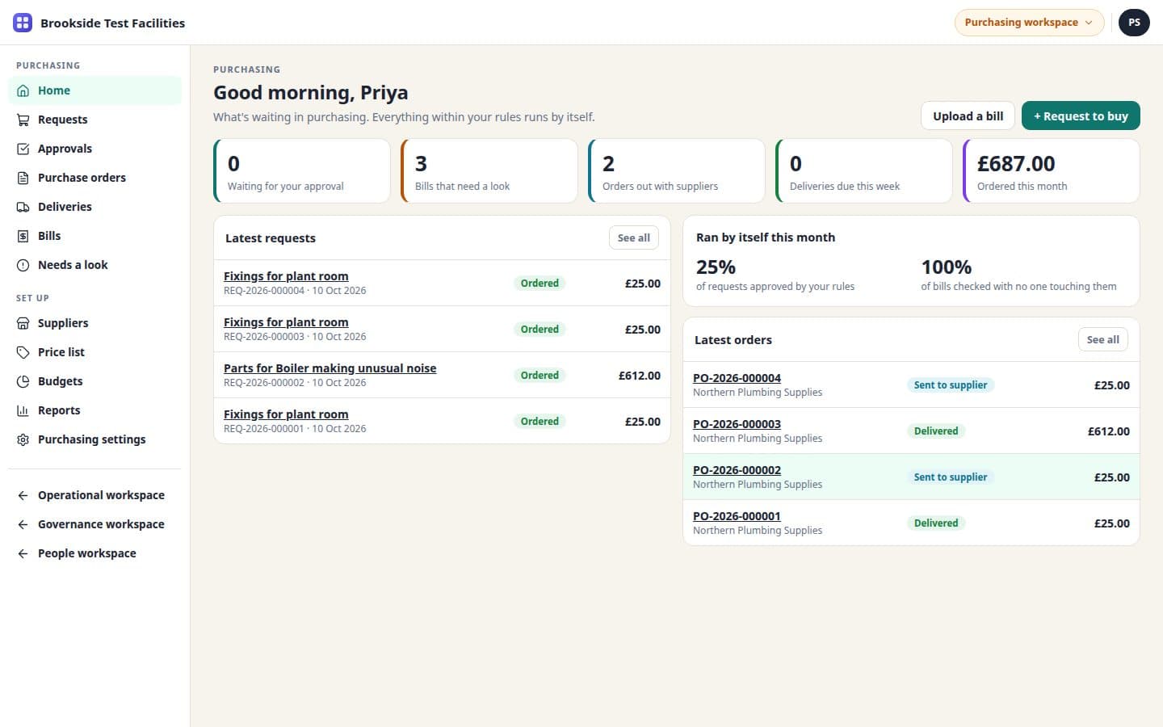The width and height of the screenshot is (1163, 727).
Task: Click the + Request to buy button
Action: pyautogui.click(x=1081, y=116)
